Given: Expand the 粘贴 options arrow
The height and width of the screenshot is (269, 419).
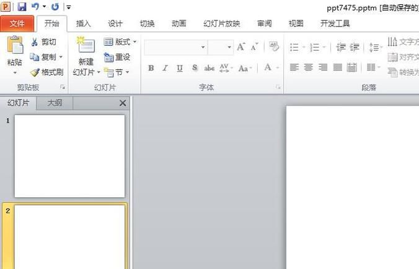Looking at the screenshot, I should [15, 72].
